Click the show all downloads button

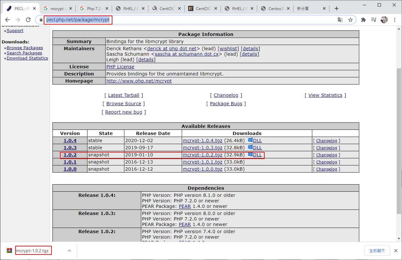click(x=377, y=251)
